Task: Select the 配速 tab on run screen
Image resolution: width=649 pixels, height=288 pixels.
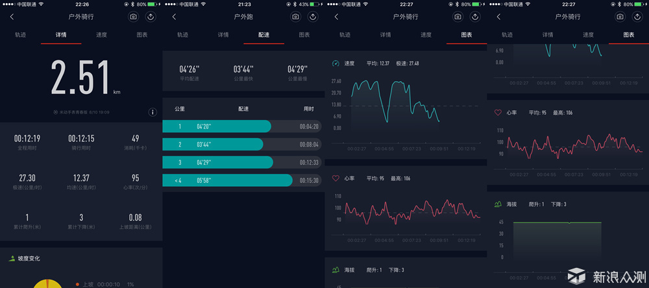Action: point(263,35)
